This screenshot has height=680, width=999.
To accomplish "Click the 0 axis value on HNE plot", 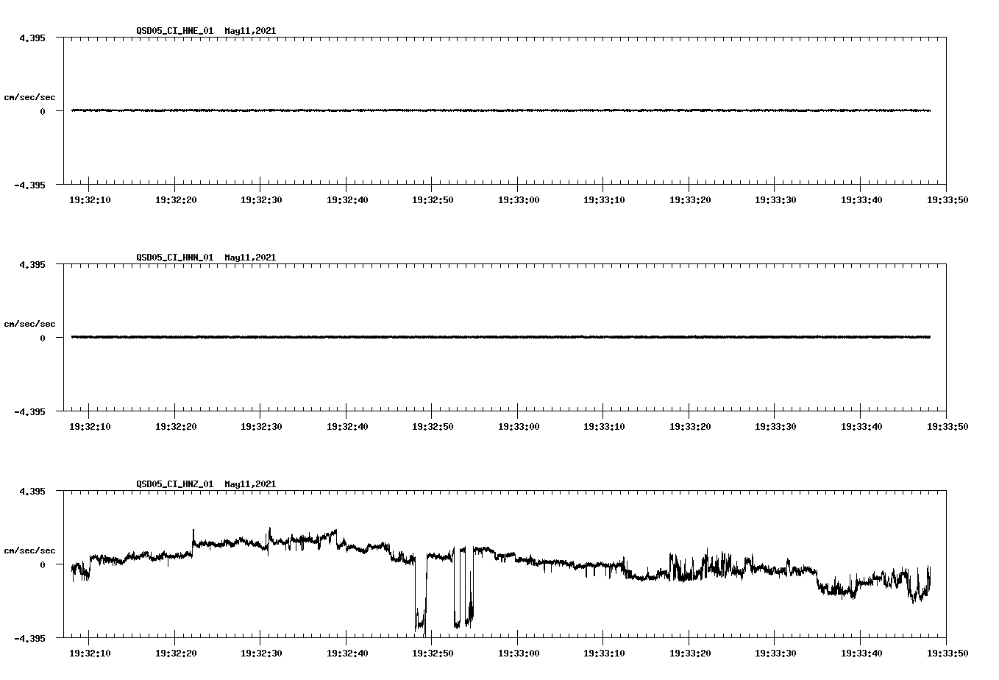I will pos(43,111).
